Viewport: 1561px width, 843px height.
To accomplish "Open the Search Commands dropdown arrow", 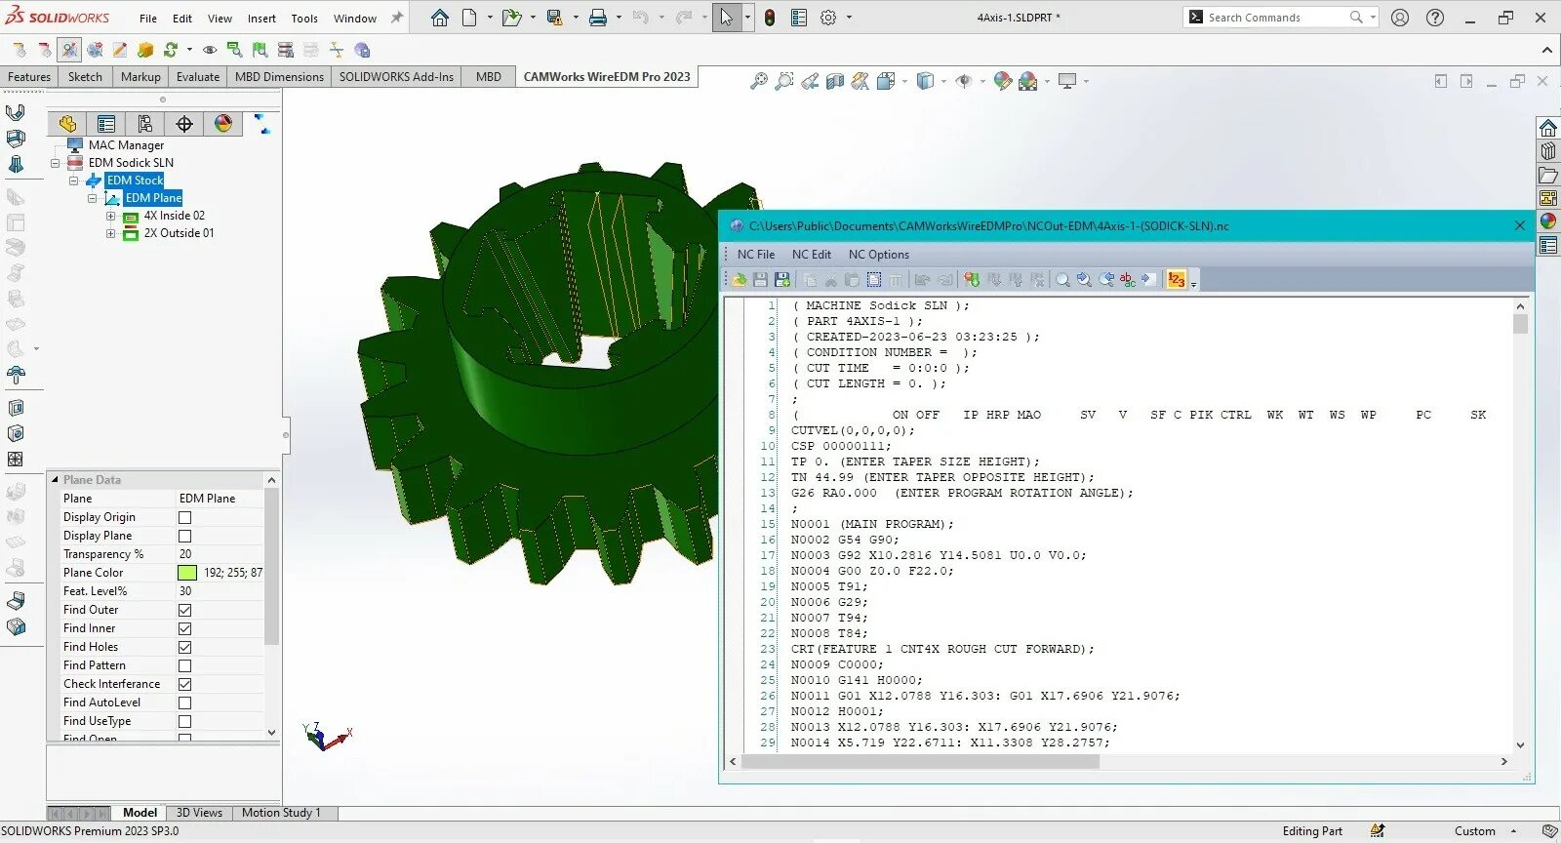I will coord(1373,18).
